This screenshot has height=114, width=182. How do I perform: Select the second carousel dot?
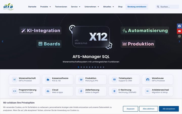pos(81,67)
